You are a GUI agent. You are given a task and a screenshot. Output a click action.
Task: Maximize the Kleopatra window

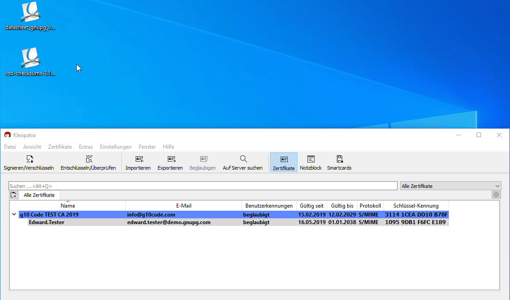coord(479,135)
